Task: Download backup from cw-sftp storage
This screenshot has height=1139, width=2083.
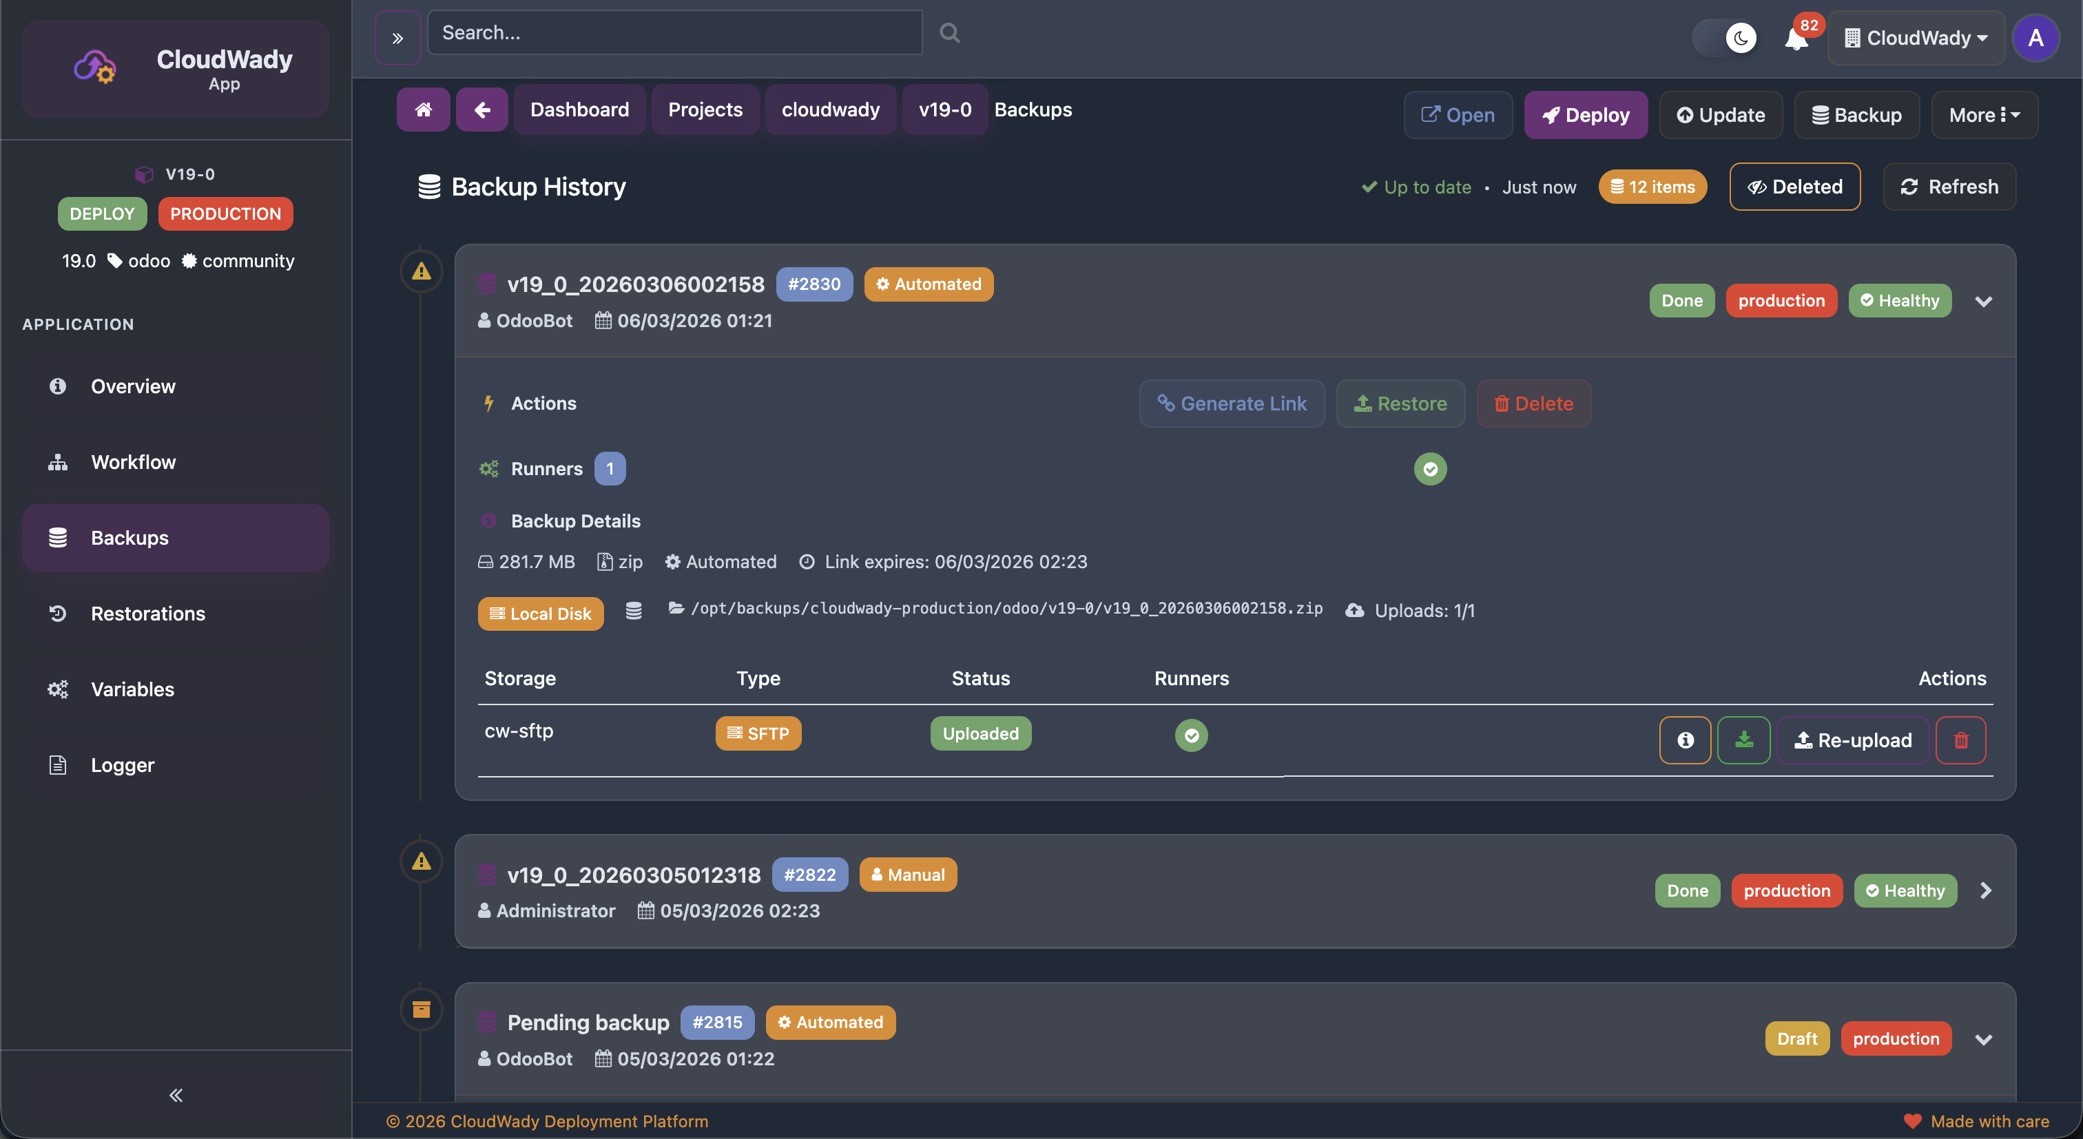Action: [x=1743, y=740]
